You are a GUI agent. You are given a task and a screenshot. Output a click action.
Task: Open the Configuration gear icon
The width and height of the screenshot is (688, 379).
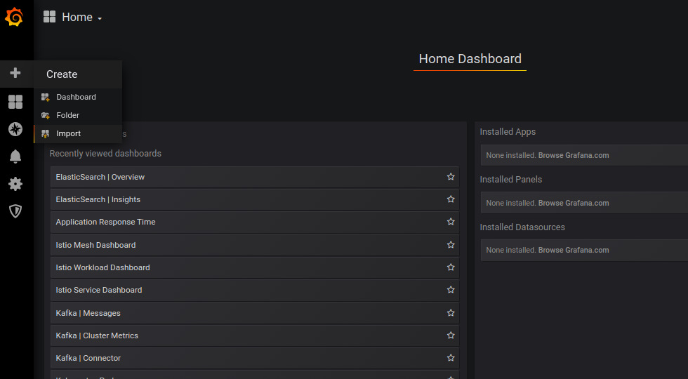pos(15,184)
